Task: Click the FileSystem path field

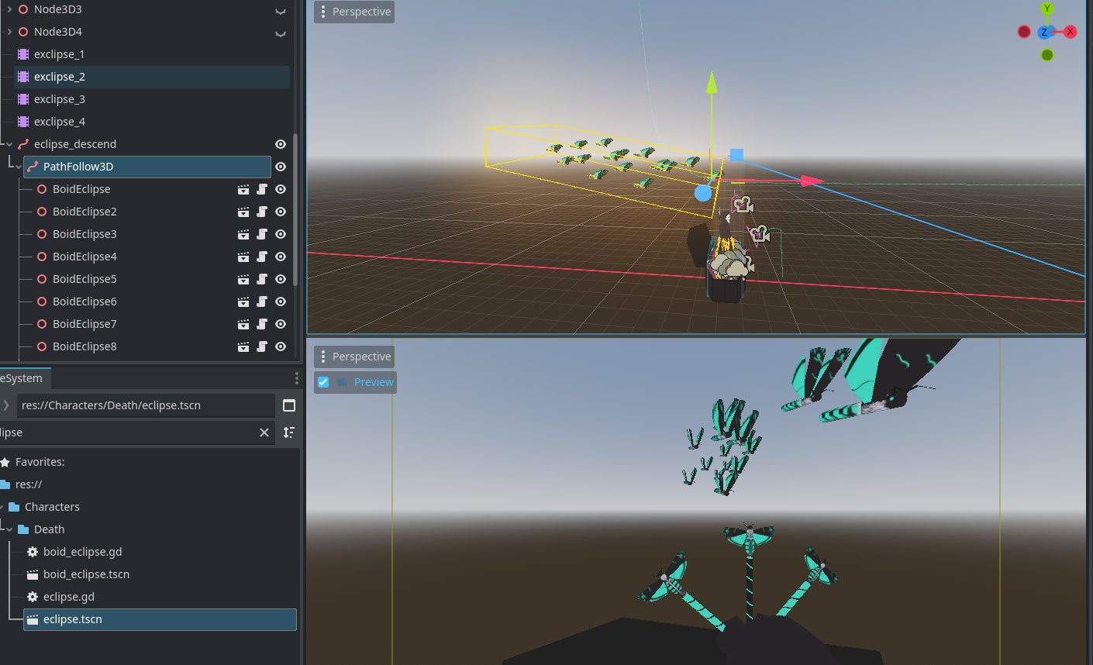Action: pyautogui.click(x=146, y=405)
